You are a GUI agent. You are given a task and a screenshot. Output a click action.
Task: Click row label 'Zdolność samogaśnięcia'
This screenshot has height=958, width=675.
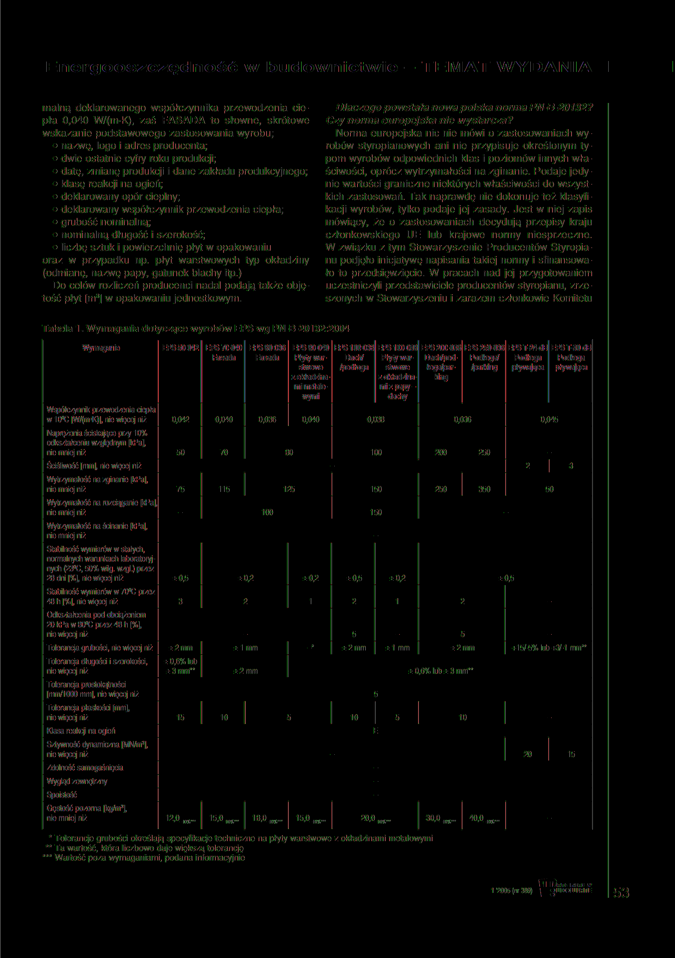85,768
